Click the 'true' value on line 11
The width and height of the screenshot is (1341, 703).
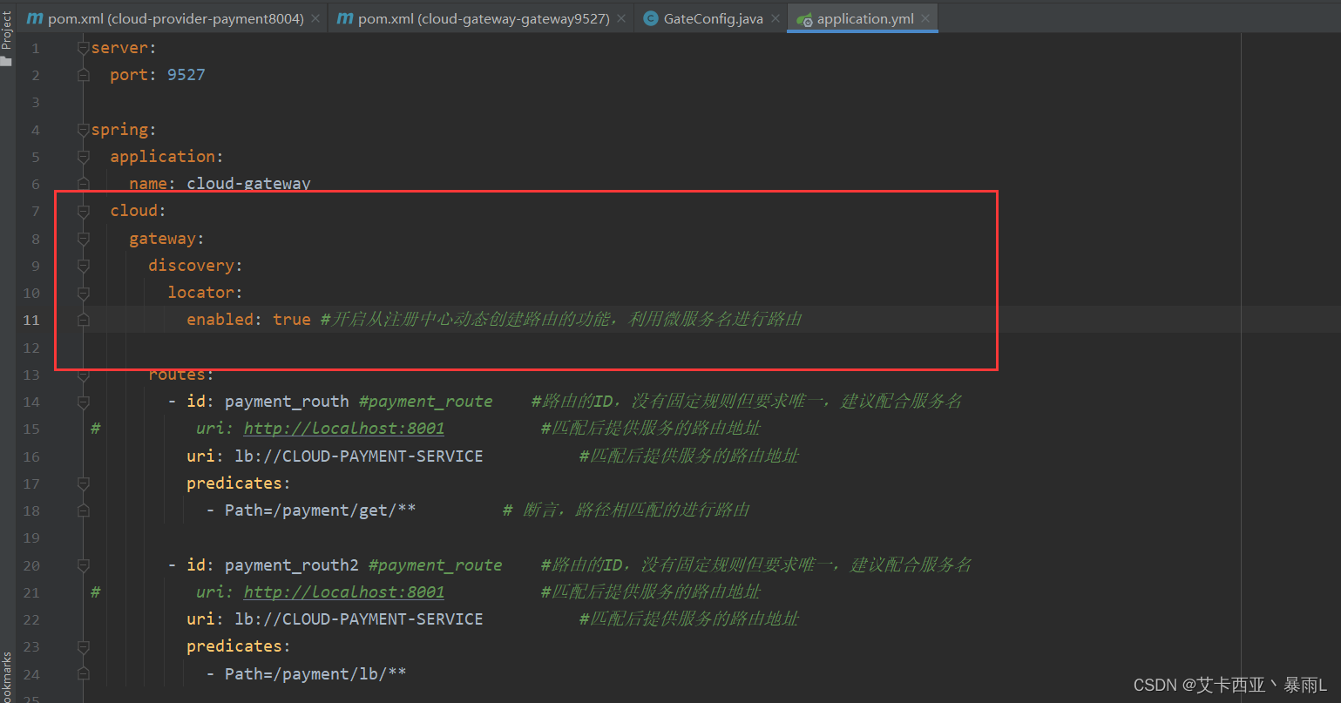point(292,320)
